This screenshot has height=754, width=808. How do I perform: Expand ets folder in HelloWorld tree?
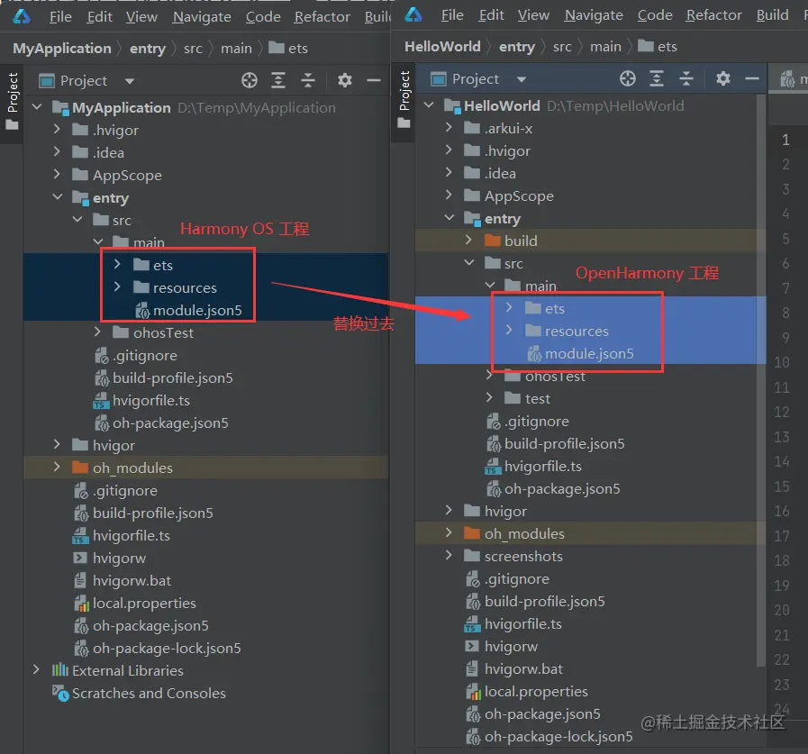click(509, 308)
